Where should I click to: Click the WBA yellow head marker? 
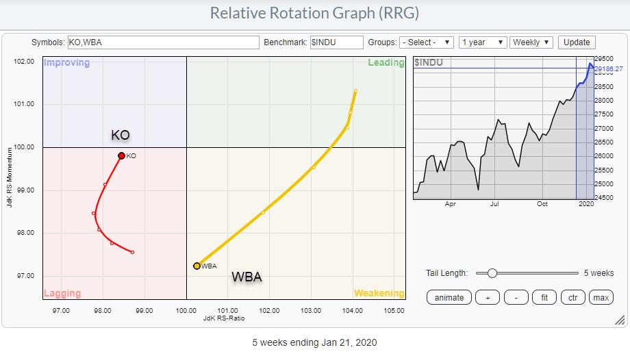[x=197, y=266]
